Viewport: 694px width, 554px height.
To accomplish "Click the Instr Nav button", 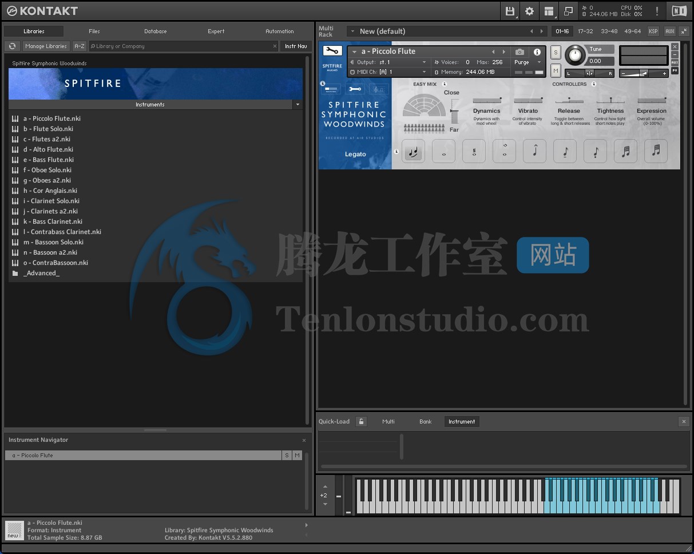I will point(296,46).
